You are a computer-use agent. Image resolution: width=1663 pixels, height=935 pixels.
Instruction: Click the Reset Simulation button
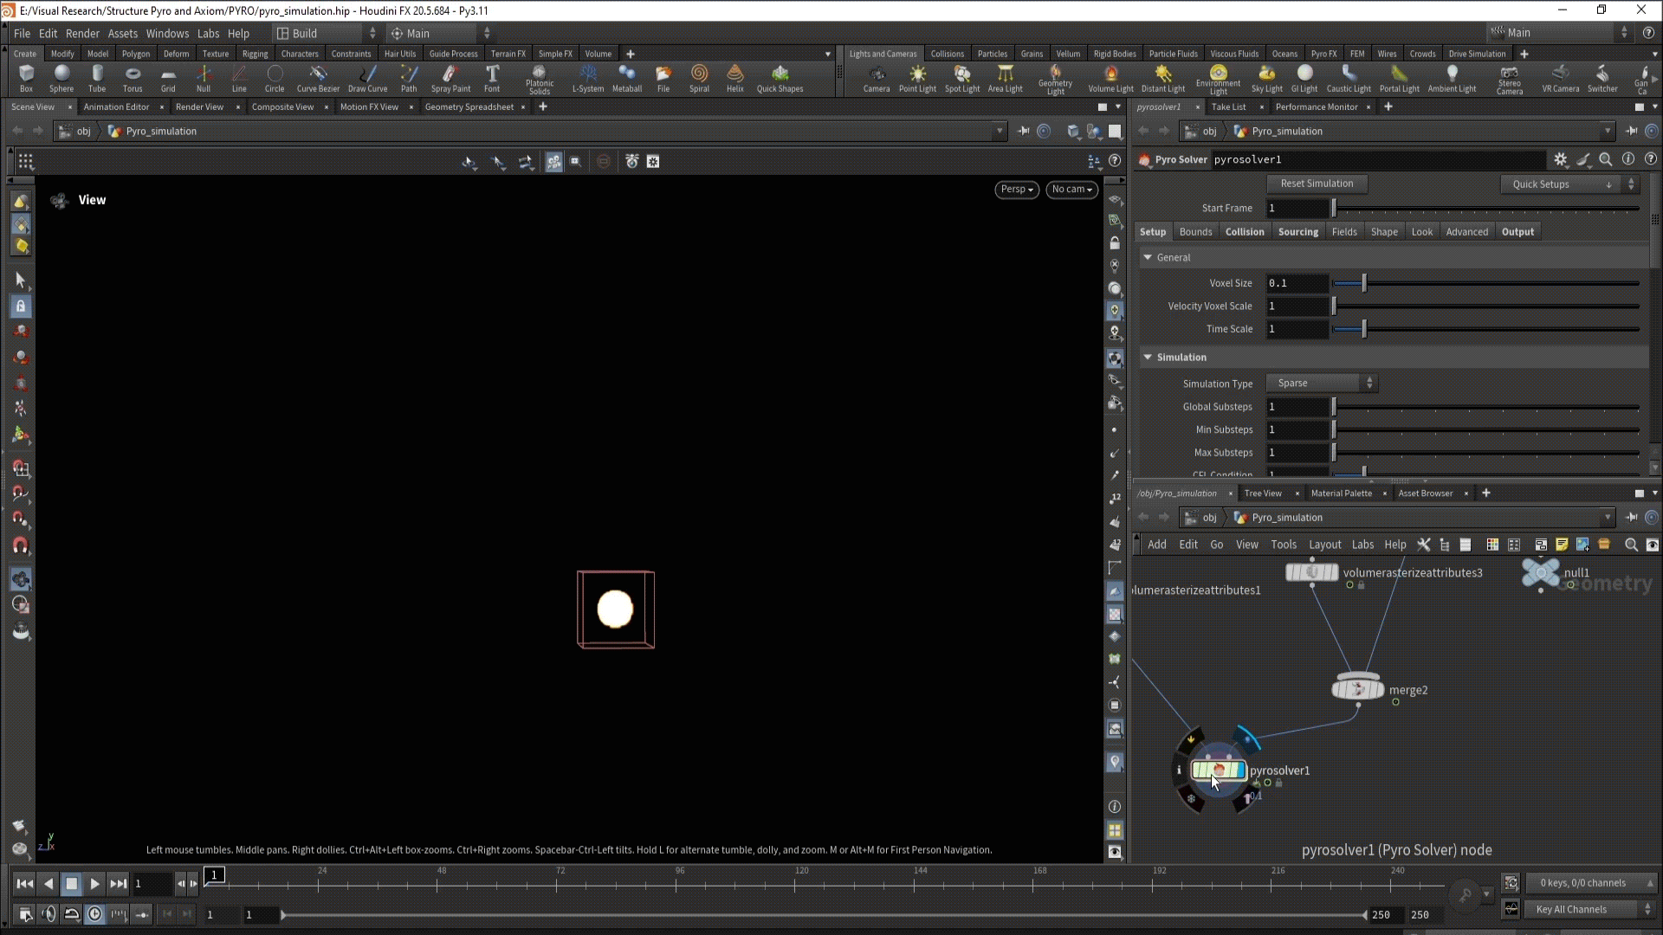1316,184
